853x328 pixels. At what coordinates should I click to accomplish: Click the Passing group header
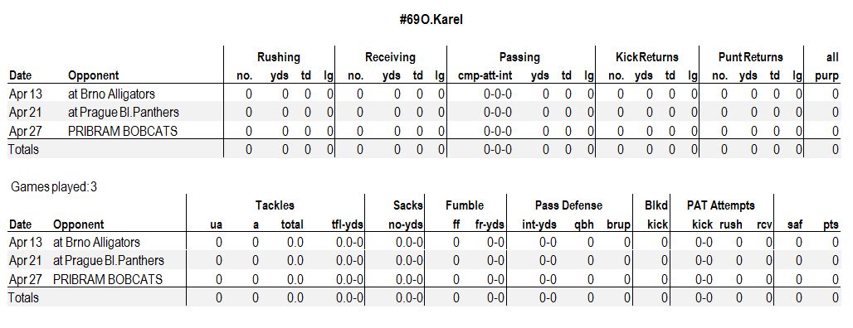pos(519,57)
